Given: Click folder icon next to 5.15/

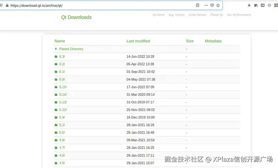Looking at the screenshot, I should 56,87.
